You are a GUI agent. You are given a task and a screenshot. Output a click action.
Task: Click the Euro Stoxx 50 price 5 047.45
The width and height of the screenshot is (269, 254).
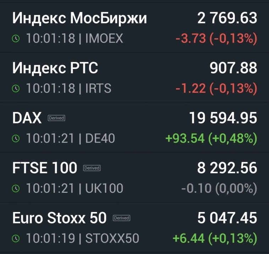[x=227, y=218]
